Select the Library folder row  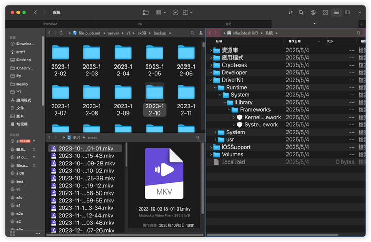pyautogui.click(x=286, y=102)
